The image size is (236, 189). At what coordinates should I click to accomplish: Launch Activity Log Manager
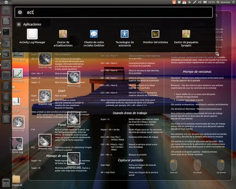click(32, 36)
